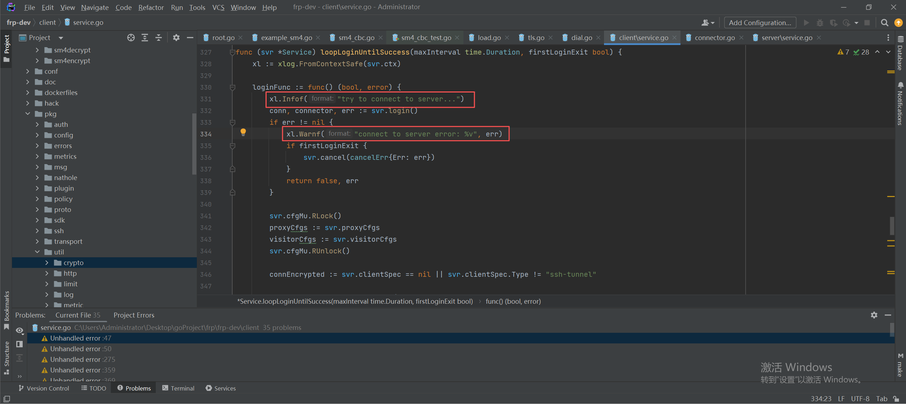Viewport: 906px width, 404px height.
Task: Switch to the connector.go tab
Action: click(714, 38)
